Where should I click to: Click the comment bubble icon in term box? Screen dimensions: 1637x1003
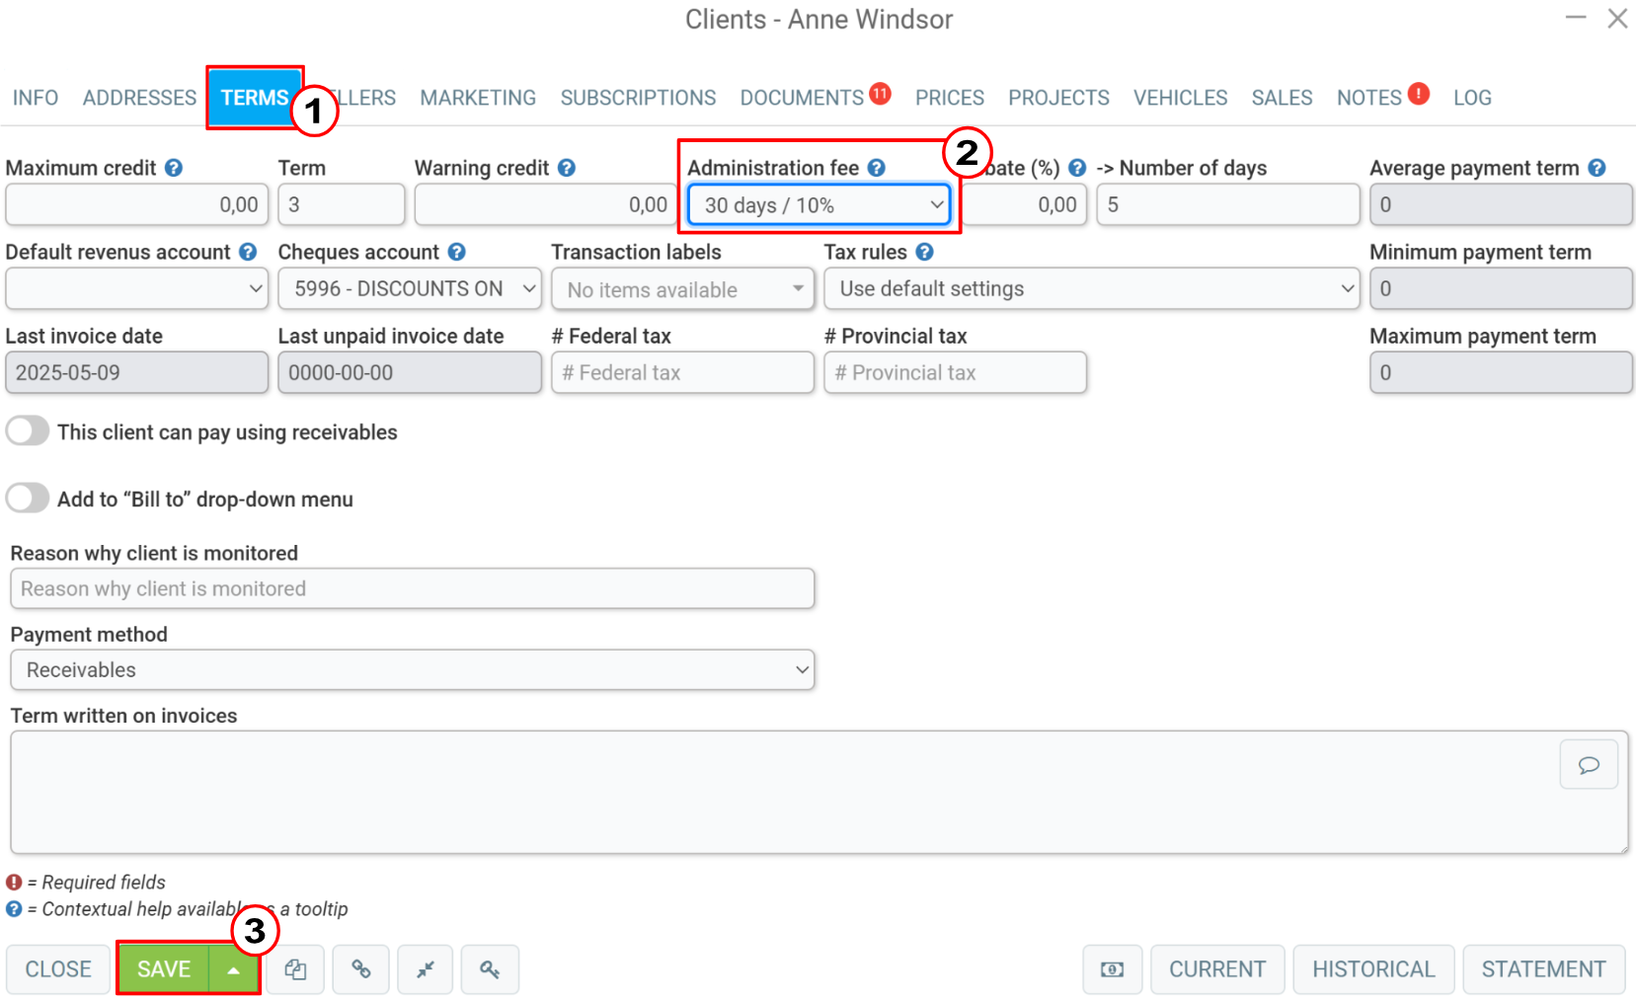1589,765
